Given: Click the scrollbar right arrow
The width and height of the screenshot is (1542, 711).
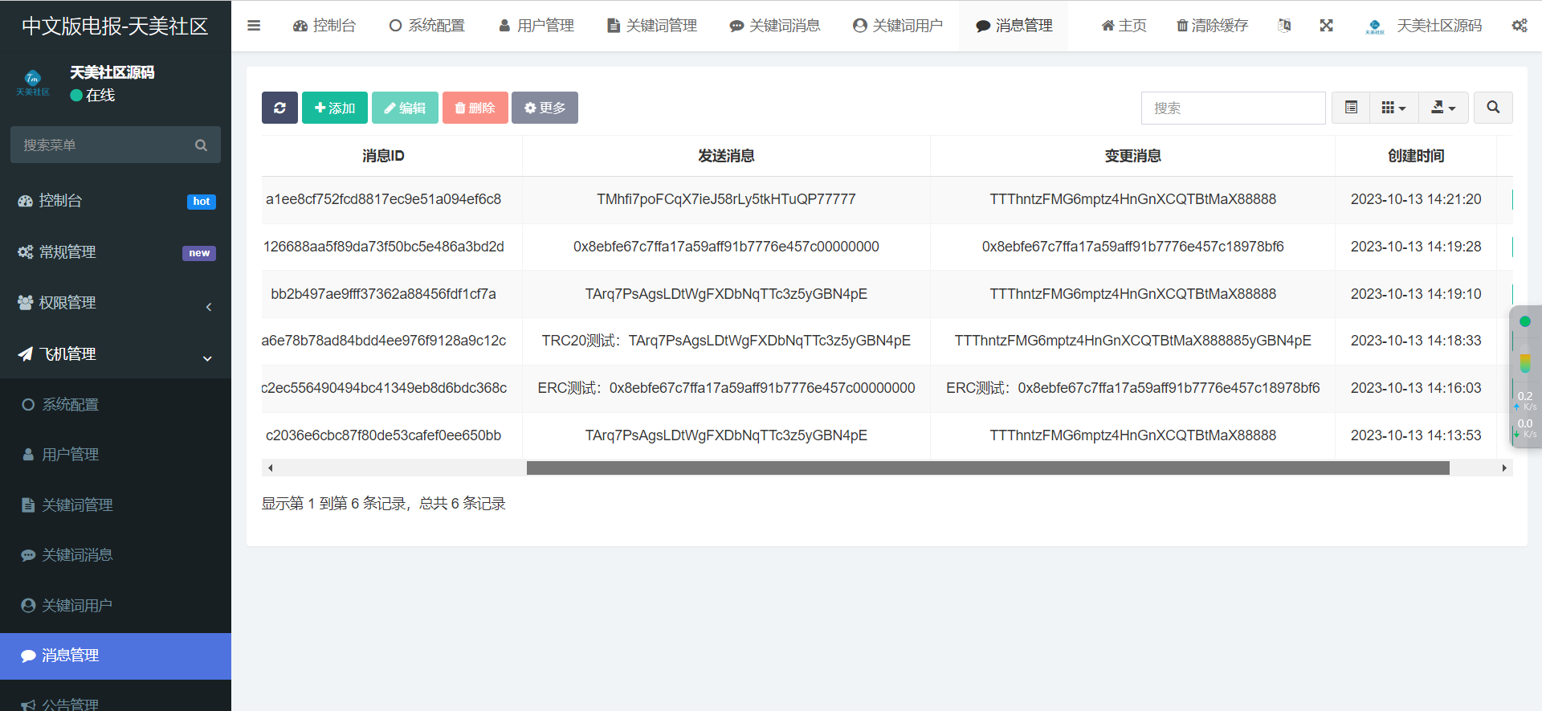Looking at the screenshot, I should click(1504, 468).
